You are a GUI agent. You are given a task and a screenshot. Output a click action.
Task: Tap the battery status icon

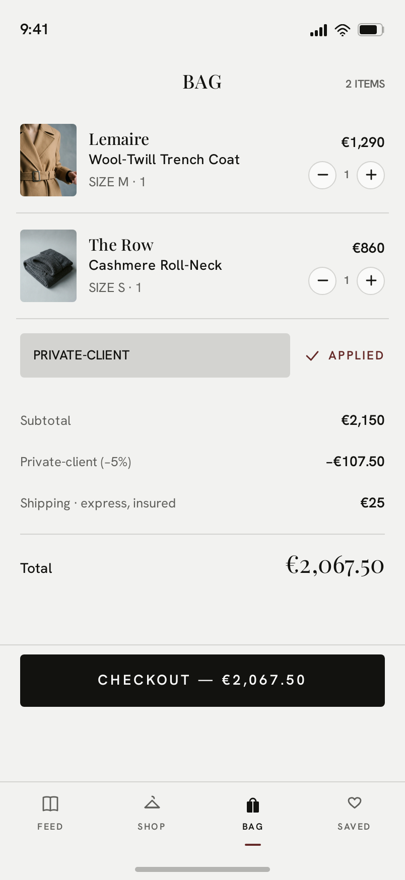[x=371, y=30]
